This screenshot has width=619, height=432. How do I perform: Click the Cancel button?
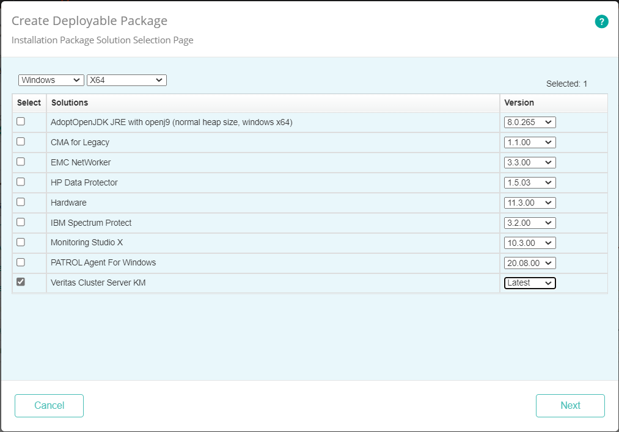49,405
